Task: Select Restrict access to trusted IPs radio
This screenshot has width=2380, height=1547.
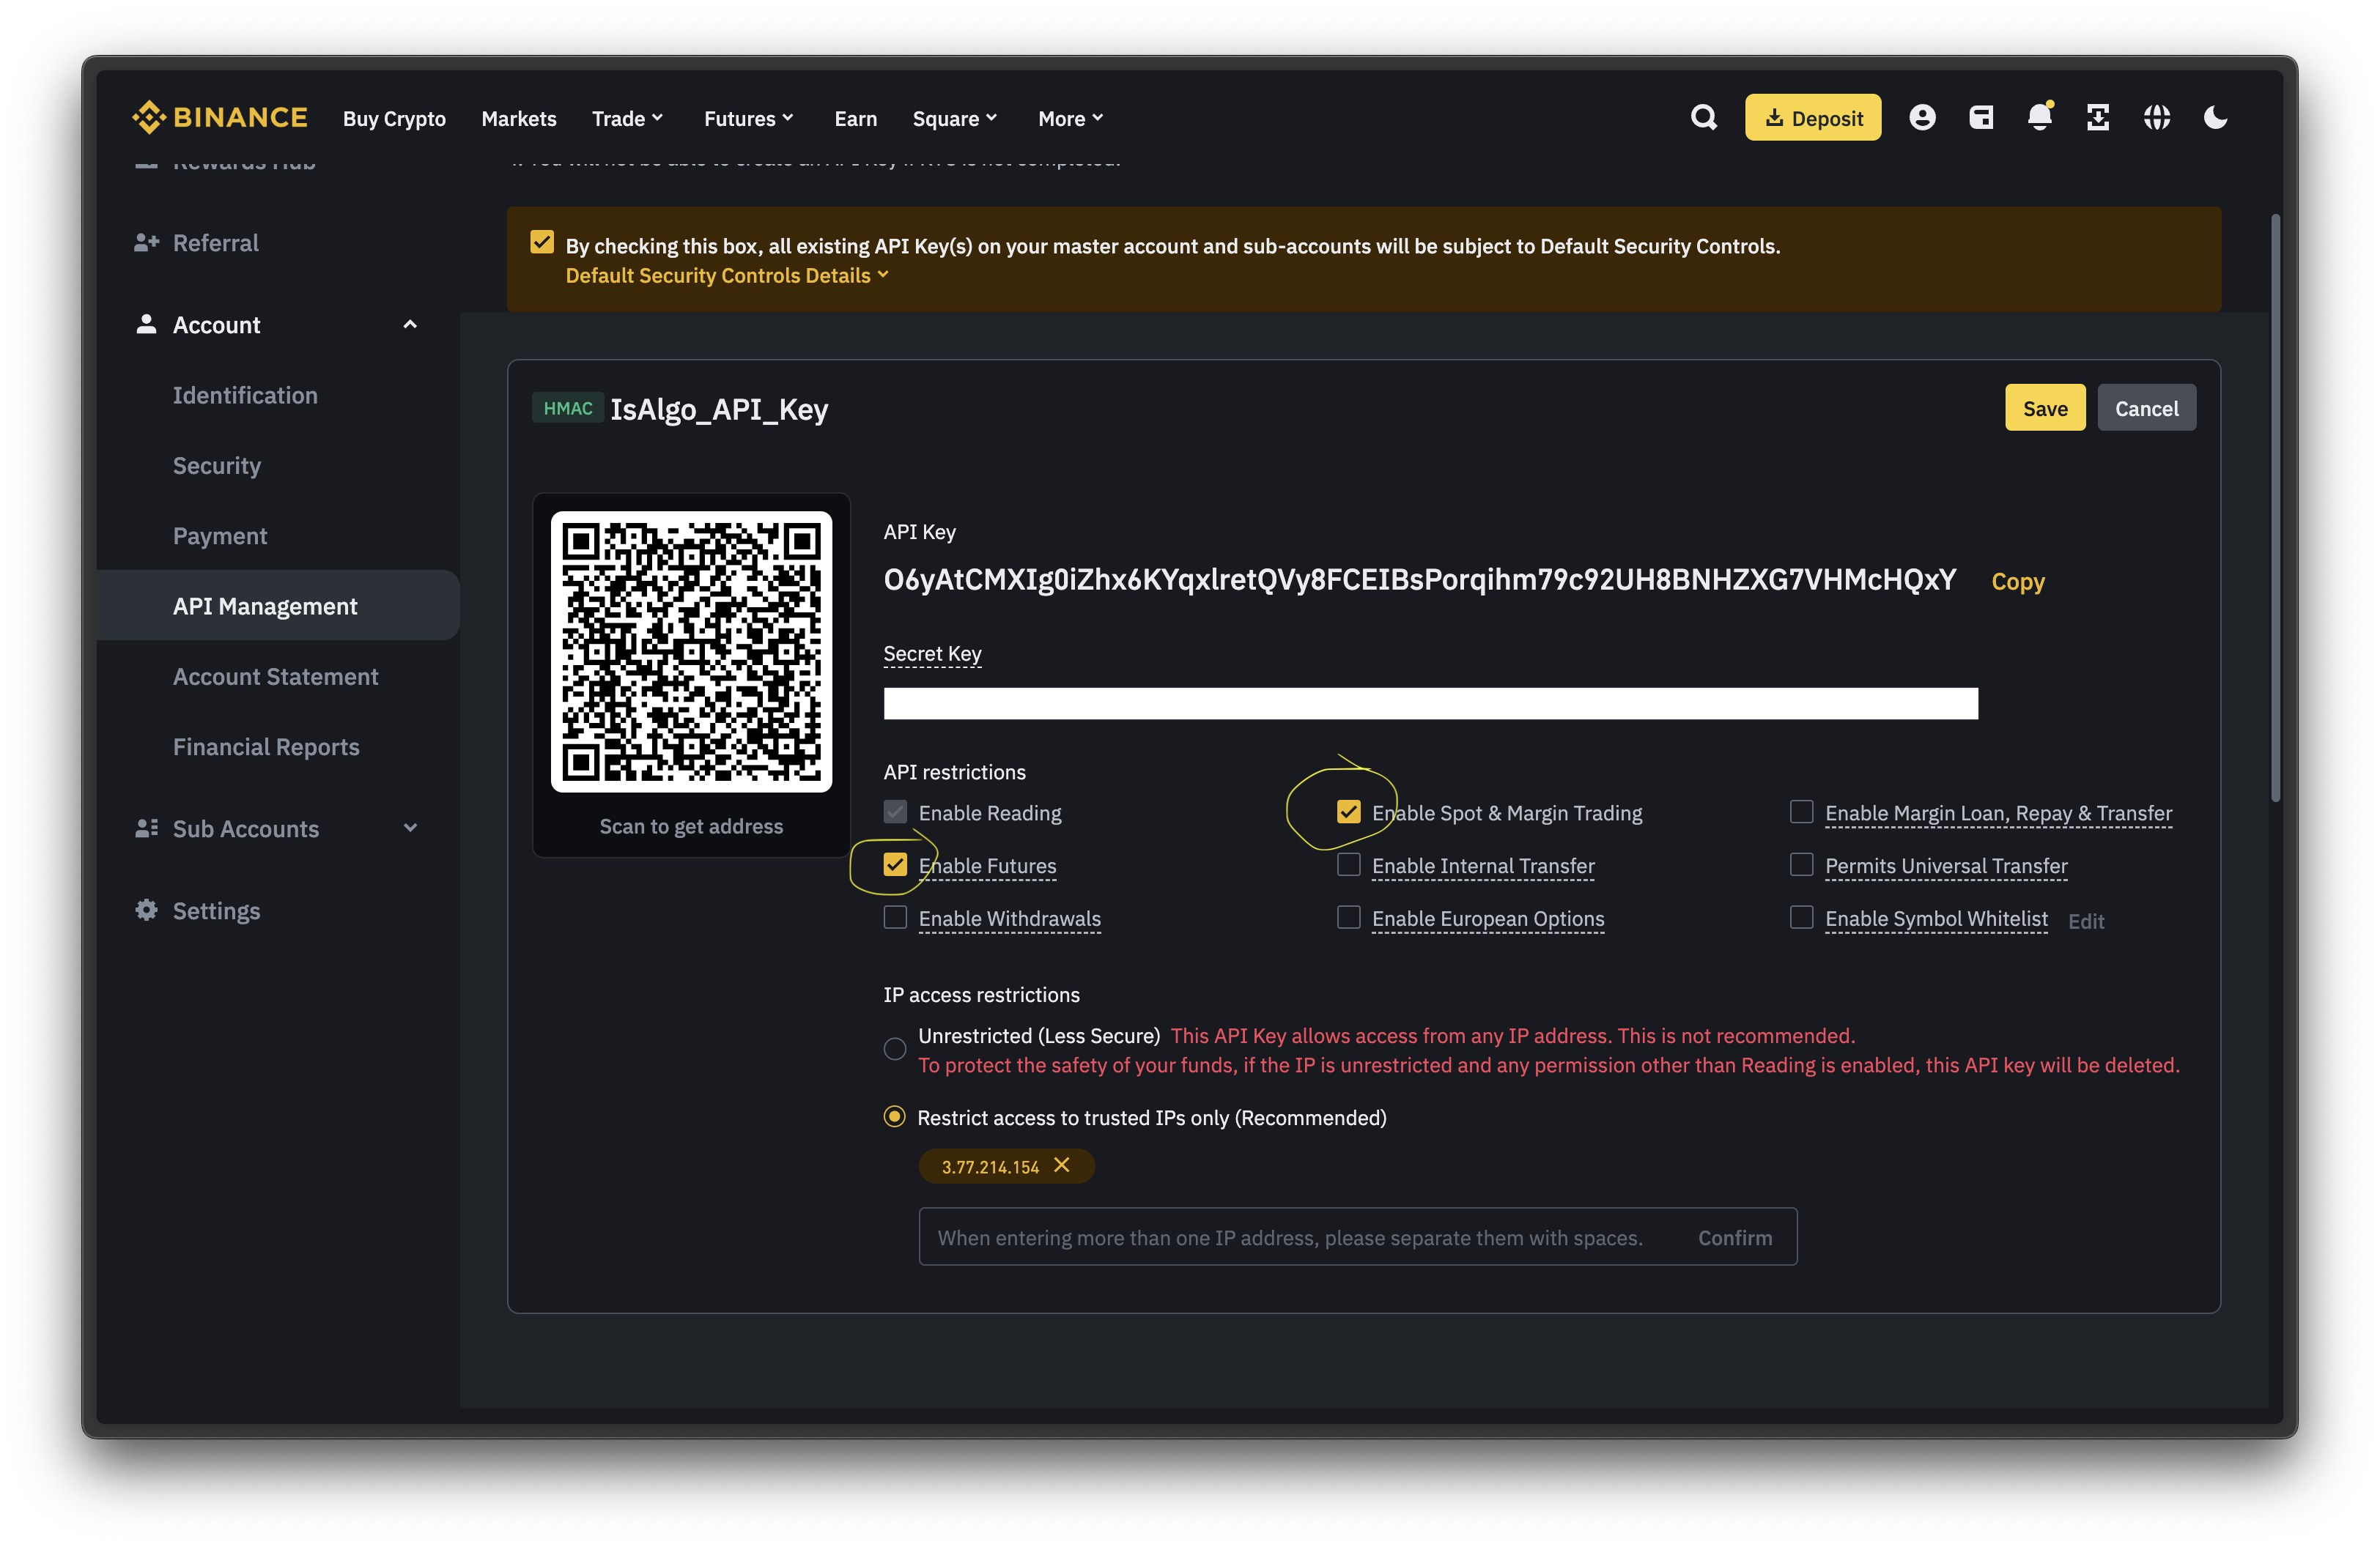Action: coord(895,1117)
